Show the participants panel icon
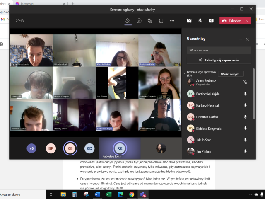 (x=128, y=21)
